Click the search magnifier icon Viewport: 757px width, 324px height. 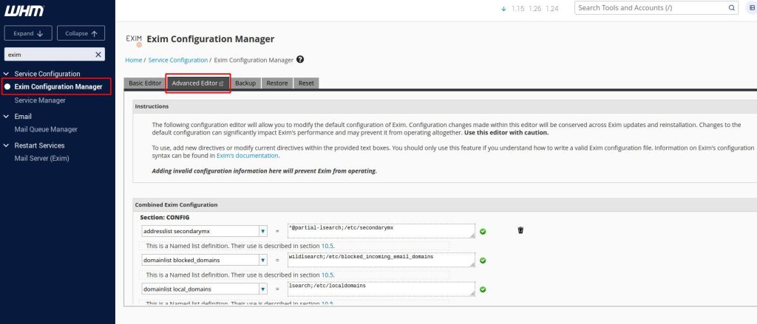point(732,8)
